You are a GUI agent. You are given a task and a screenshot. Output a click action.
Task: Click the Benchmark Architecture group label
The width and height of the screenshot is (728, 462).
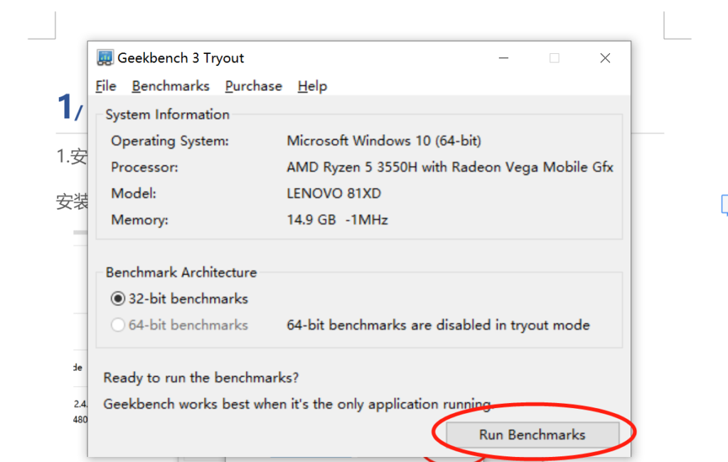tap(181, 273)
